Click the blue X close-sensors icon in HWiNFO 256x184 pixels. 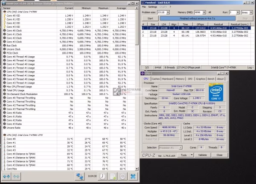[133, 176]
